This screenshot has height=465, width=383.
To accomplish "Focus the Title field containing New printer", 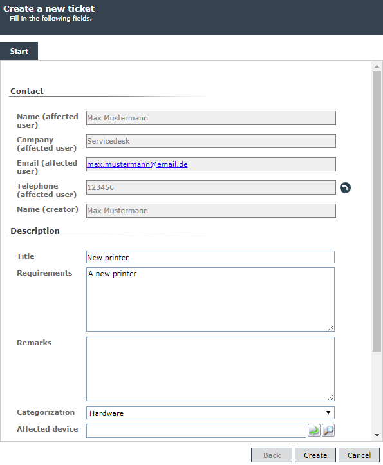I will 210,257.
